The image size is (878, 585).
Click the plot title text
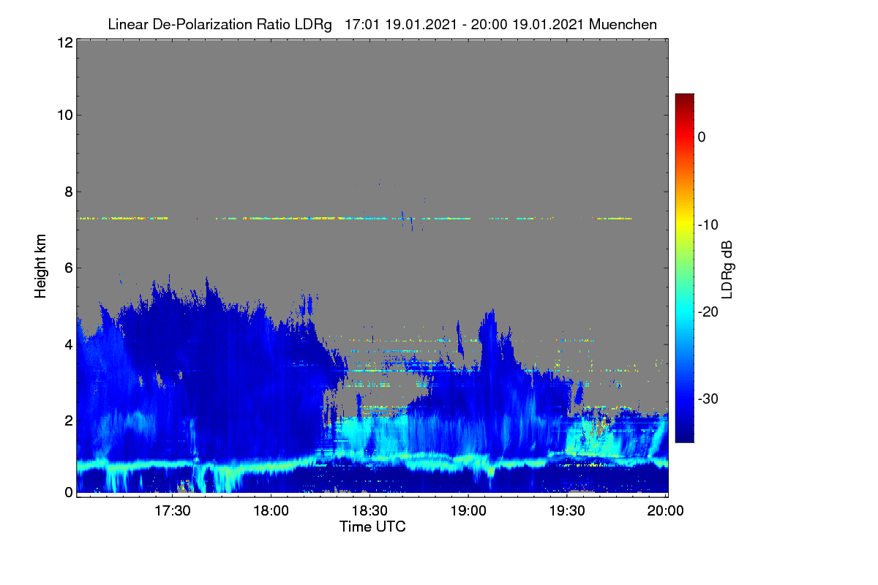pos(382,24)
